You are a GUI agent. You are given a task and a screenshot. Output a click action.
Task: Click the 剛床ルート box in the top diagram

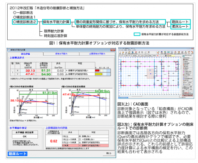click(x=181, y=22)
